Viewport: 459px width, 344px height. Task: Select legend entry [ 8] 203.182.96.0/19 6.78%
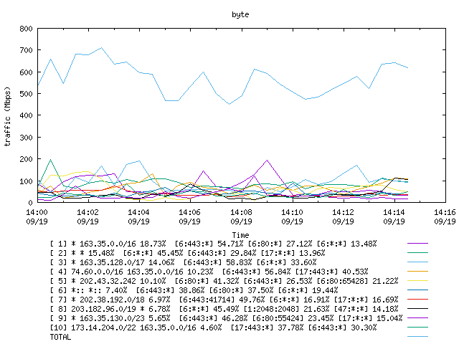(x=224, y=309)
